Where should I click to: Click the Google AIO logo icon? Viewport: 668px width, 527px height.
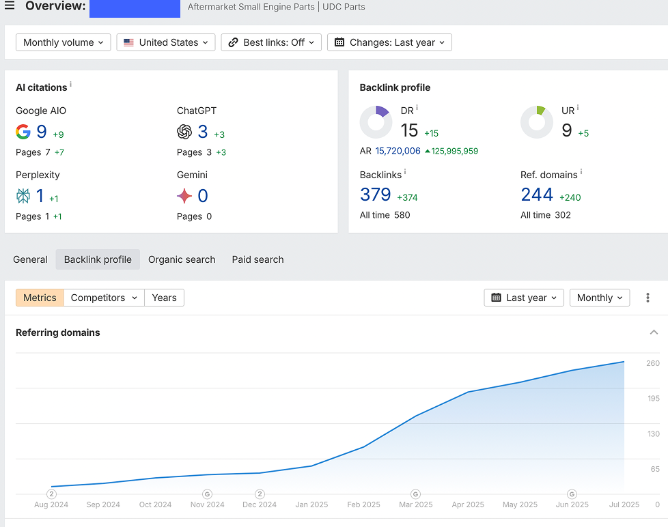pyautogui.click(x=23, y=132)
